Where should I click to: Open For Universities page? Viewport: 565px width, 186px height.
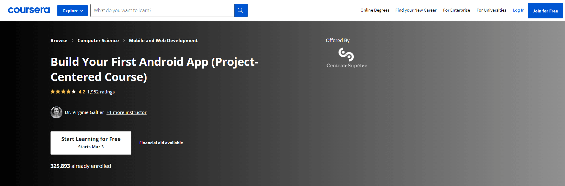tap(491, 10)
